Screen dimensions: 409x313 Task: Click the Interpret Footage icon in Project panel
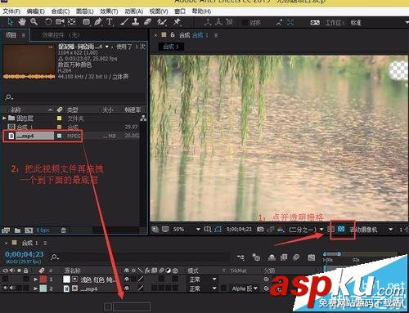coord(6,230)
